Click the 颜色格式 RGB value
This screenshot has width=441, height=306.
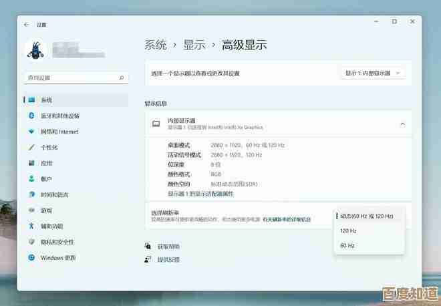(216, 174)
